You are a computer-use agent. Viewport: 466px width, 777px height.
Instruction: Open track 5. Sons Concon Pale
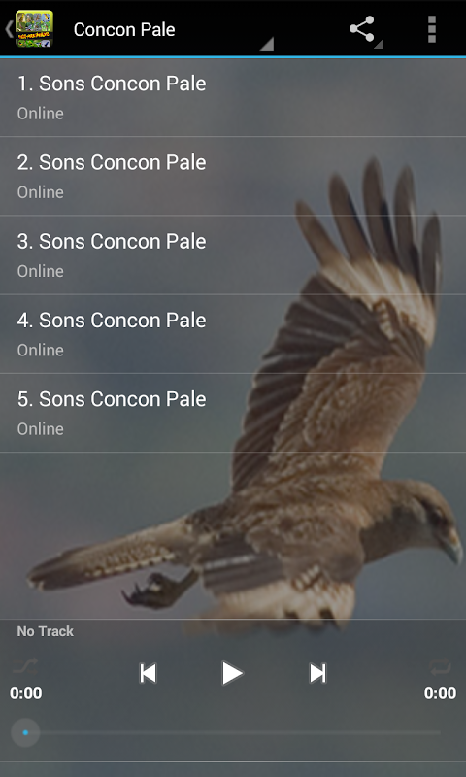pyautogui.click(x=233, y=412)
